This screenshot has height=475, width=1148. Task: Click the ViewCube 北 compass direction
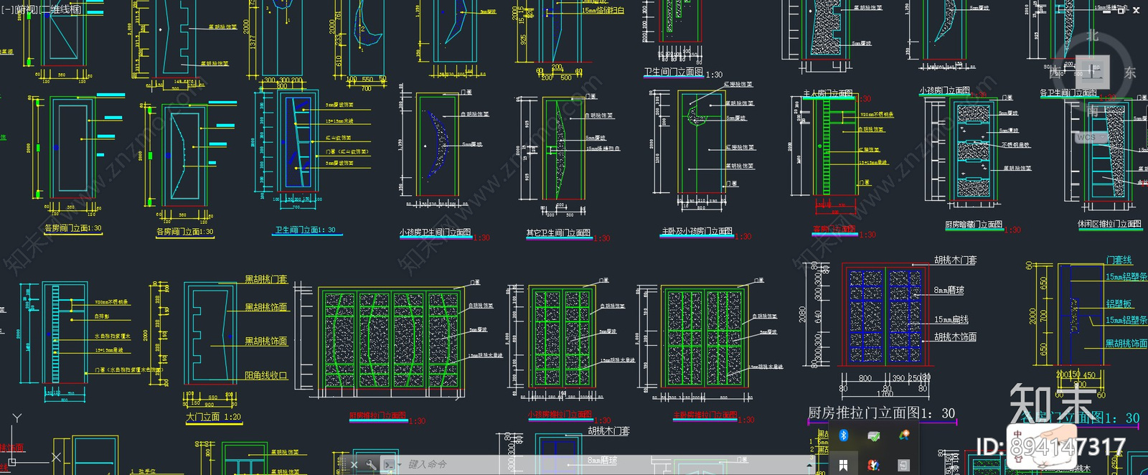(x=1092, y=36)
